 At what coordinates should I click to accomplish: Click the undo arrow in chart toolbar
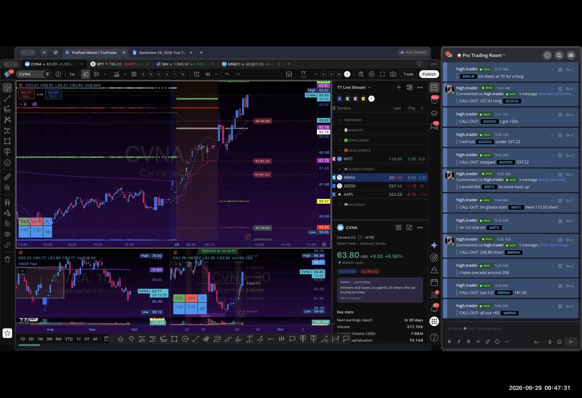[x=227, y=74]
